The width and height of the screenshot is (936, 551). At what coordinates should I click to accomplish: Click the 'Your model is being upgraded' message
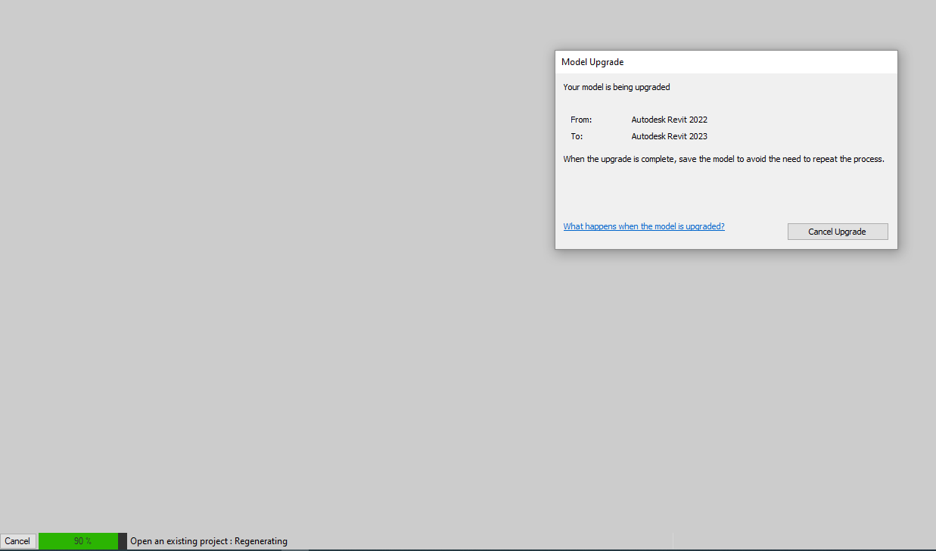615,86
